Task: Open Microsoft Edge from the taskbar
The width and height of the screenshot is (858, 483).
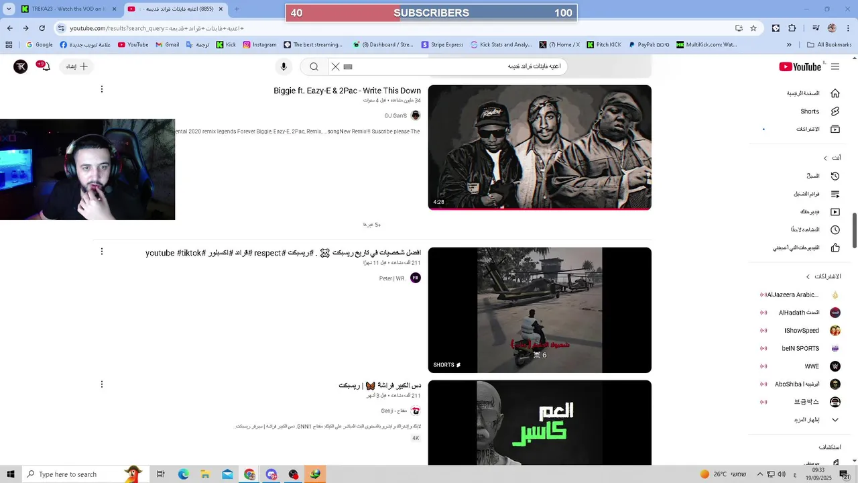Action: tap(183, 474)
